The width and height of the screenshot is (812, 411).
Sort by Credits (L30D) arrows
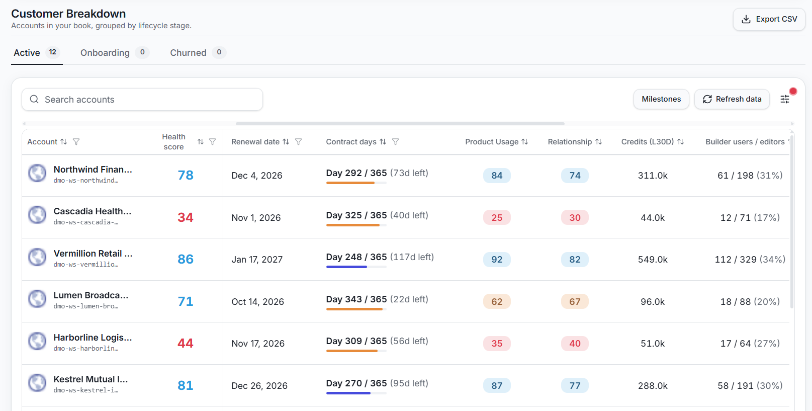[x=680, y=142]
